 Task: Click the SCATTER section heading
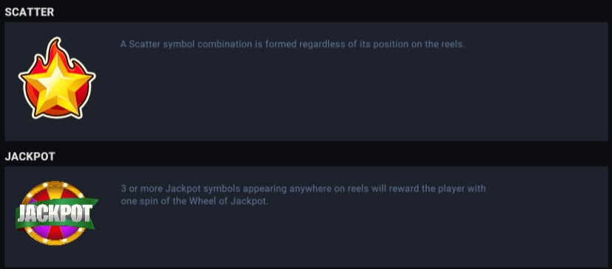pyautogui.click(x=30, y=12)
